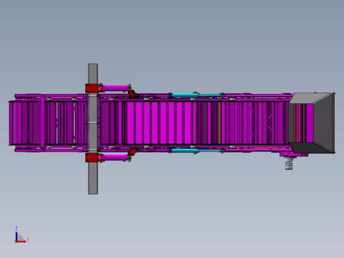This screenshot has width=344, height=258.
Task: Select the lower cyan hydraulic cylinder
Action: click(x=185, y=151)
